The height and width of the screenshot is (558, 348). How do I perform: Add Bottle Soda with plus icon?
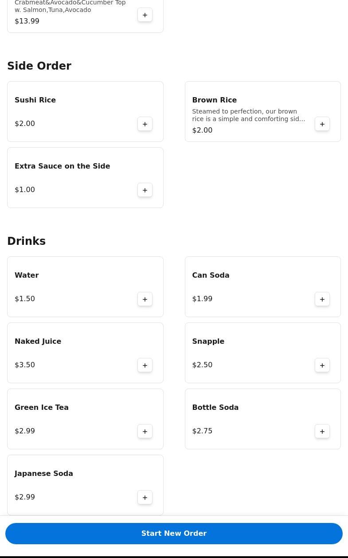(x=322, y=431)
